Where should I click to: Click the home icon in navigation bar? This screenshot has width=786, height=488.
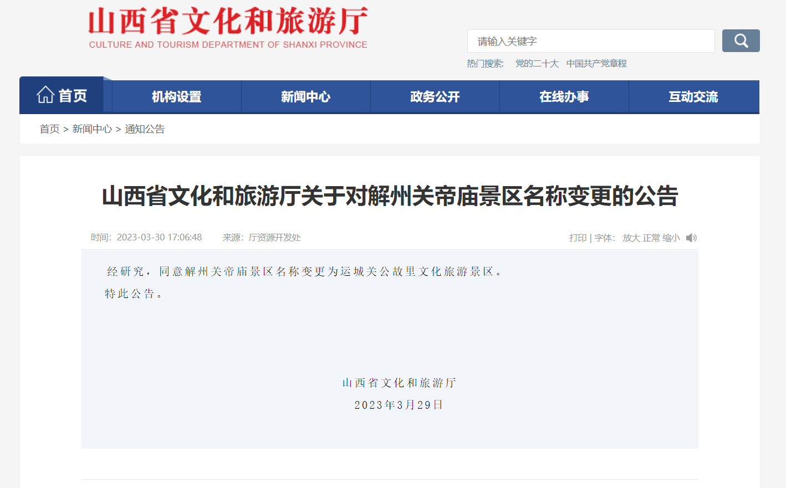[45, 95]
